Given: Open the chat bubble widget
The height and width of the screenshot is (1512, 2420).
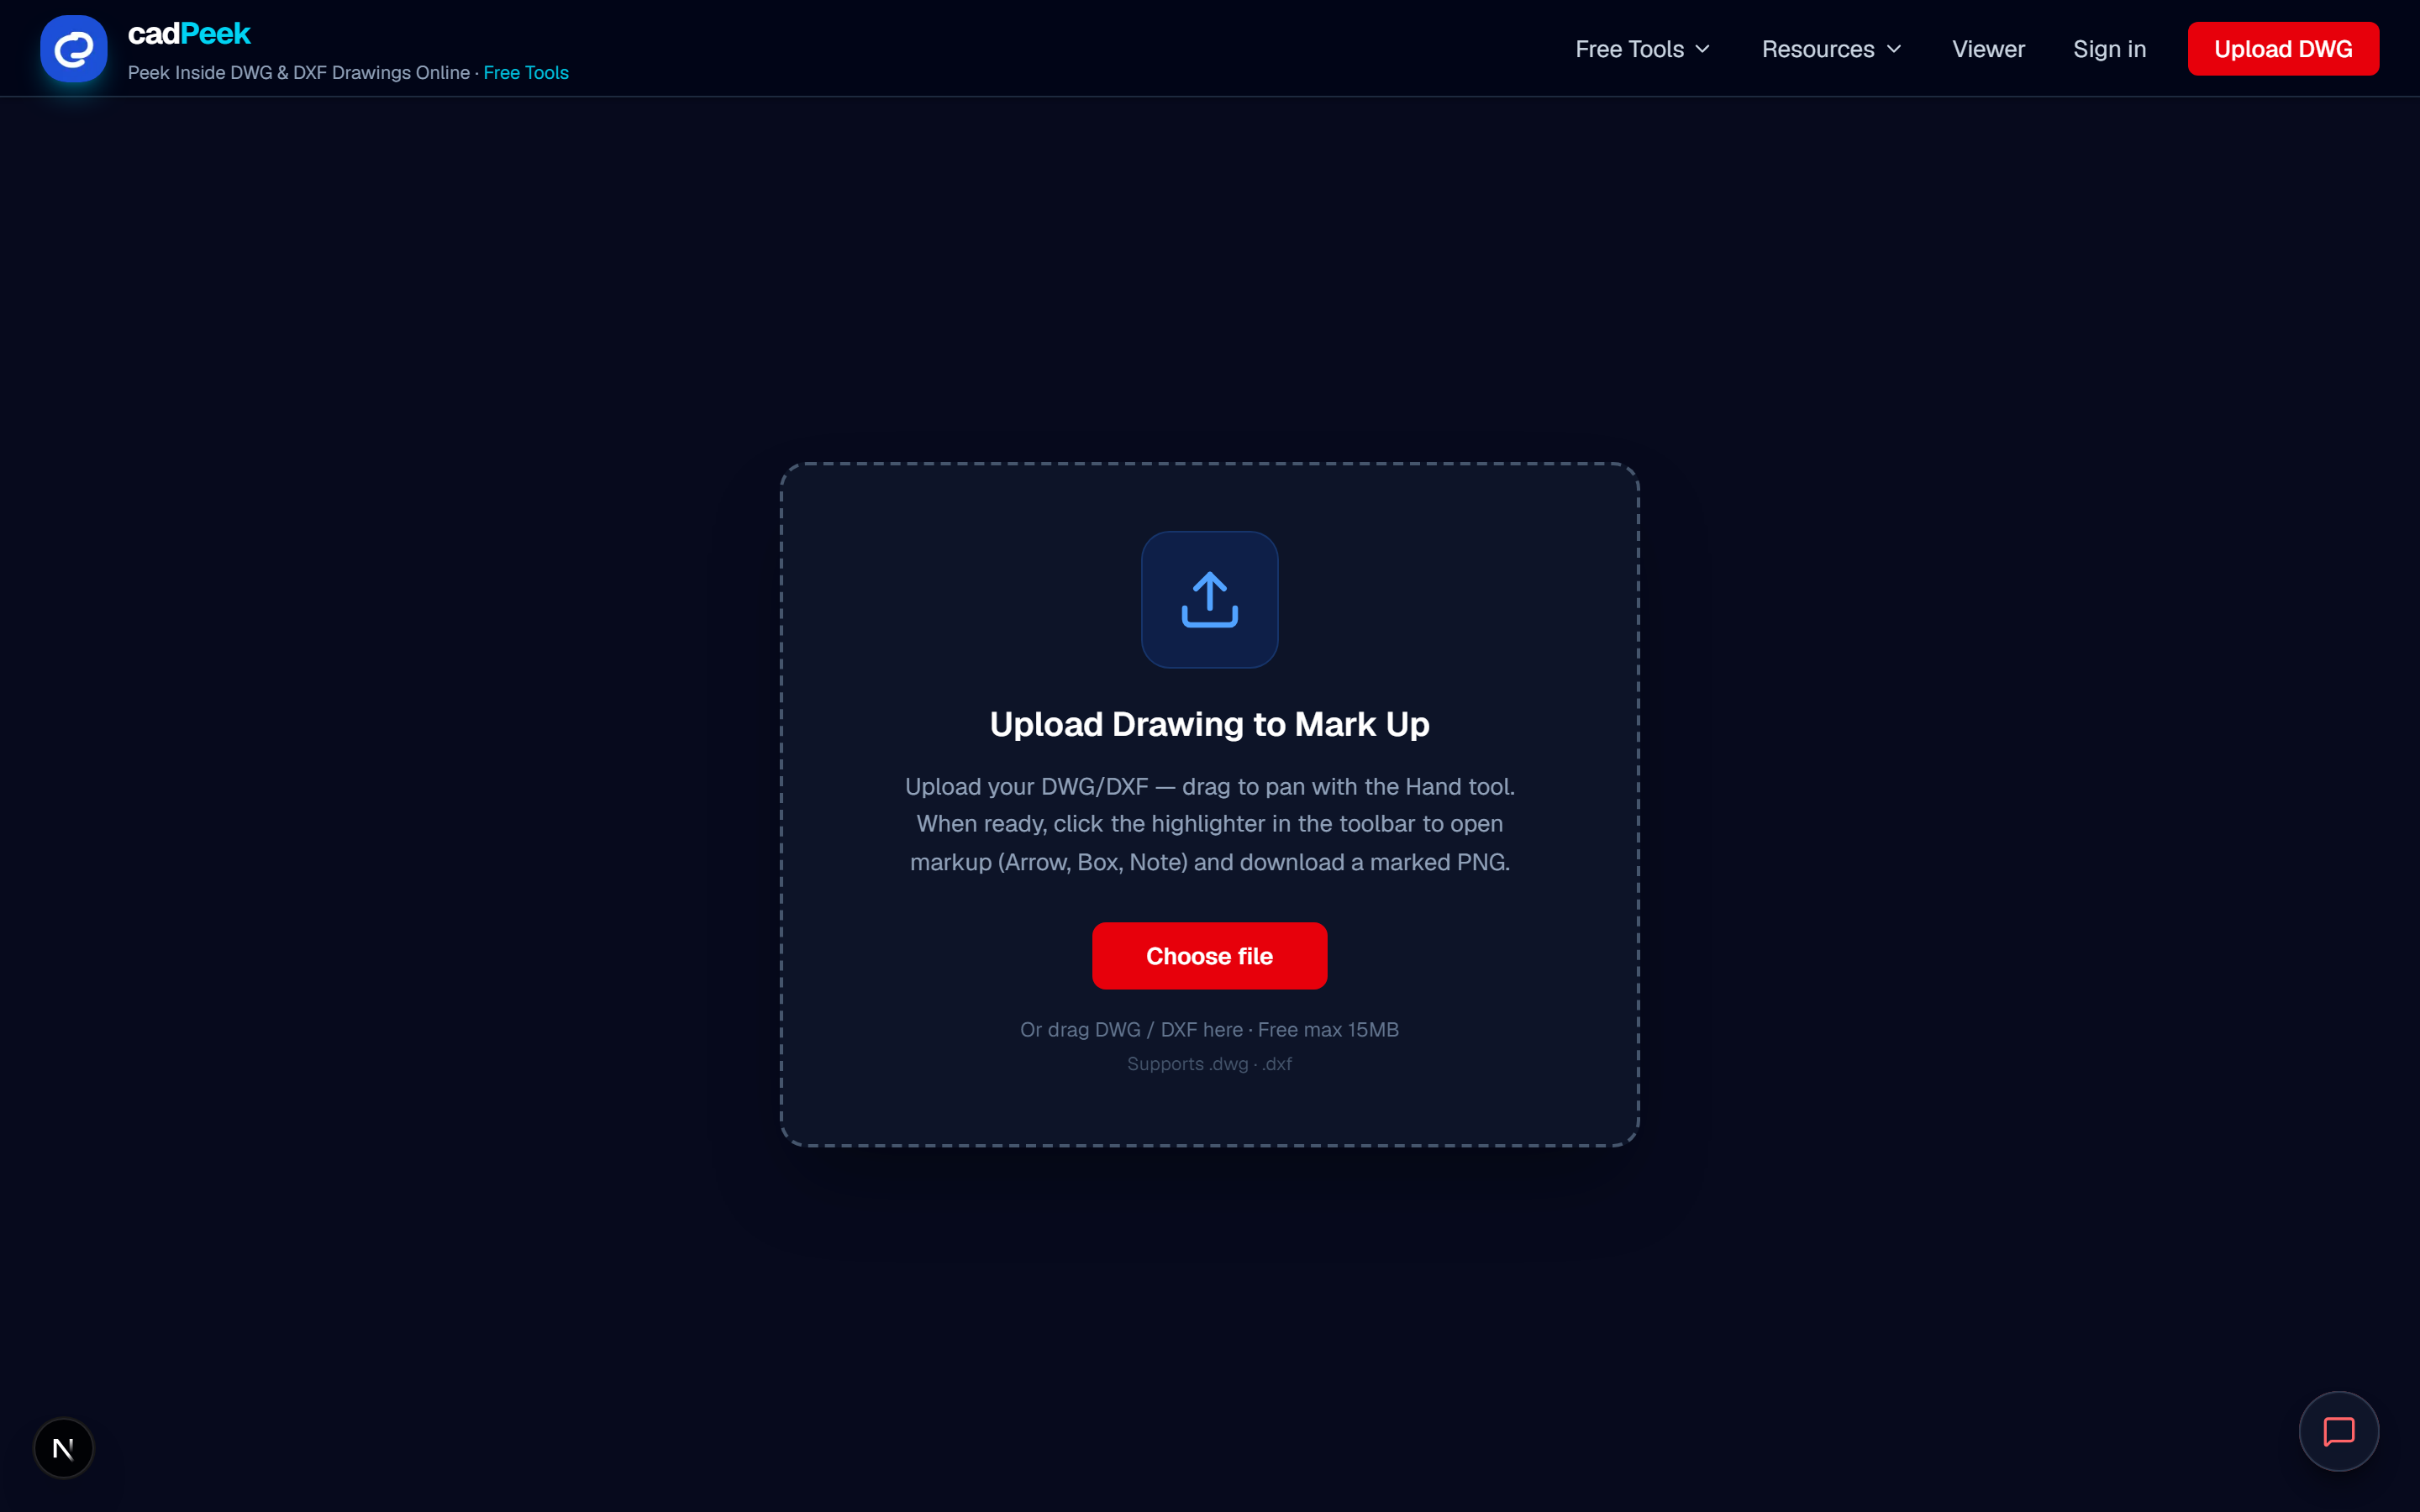Looking at the screenshot, I should [x=2338, y=1431].
